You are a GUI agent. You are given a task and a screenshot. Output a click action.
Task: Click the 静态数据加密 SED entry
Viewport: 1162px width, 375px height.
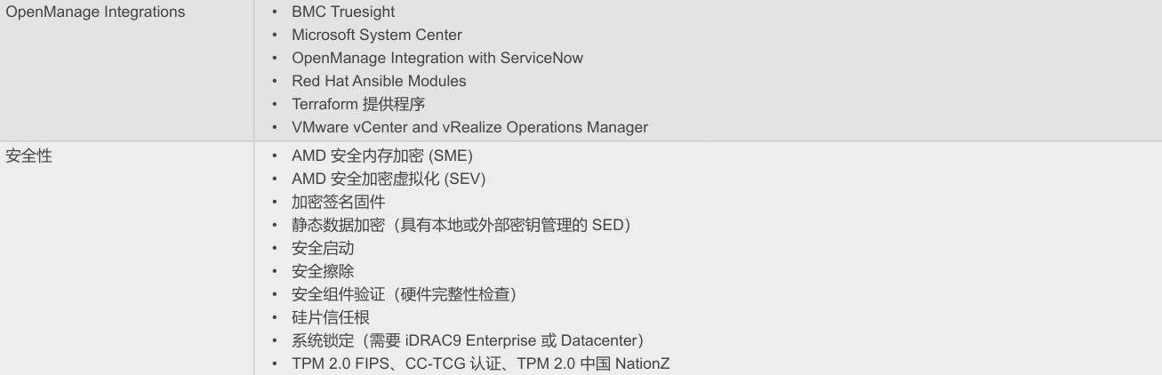461,225
